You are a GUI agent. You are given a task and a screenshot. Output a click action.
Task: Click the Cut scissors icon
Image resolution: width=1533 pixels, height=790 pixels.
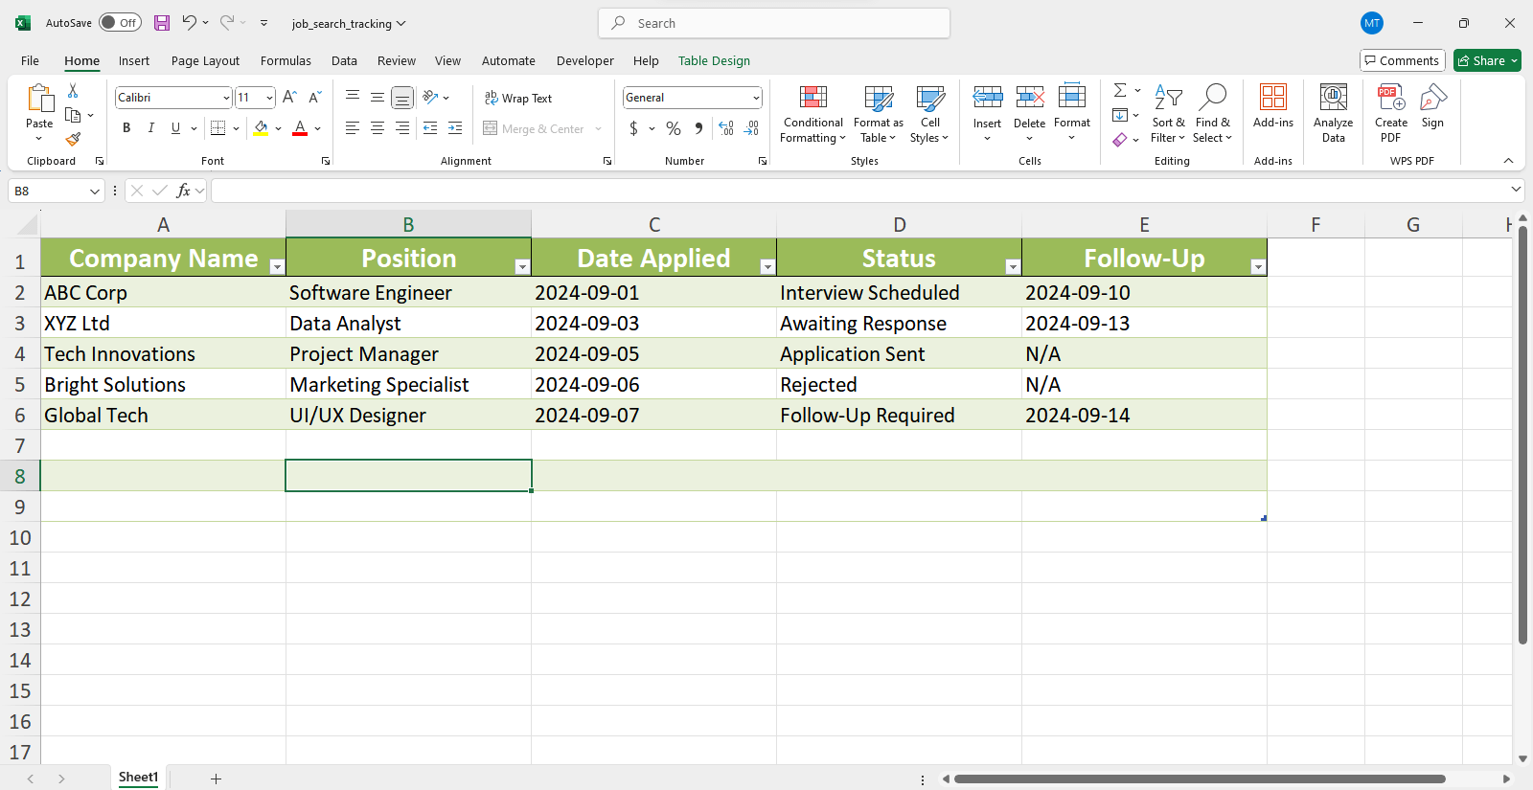coord(73,90)
